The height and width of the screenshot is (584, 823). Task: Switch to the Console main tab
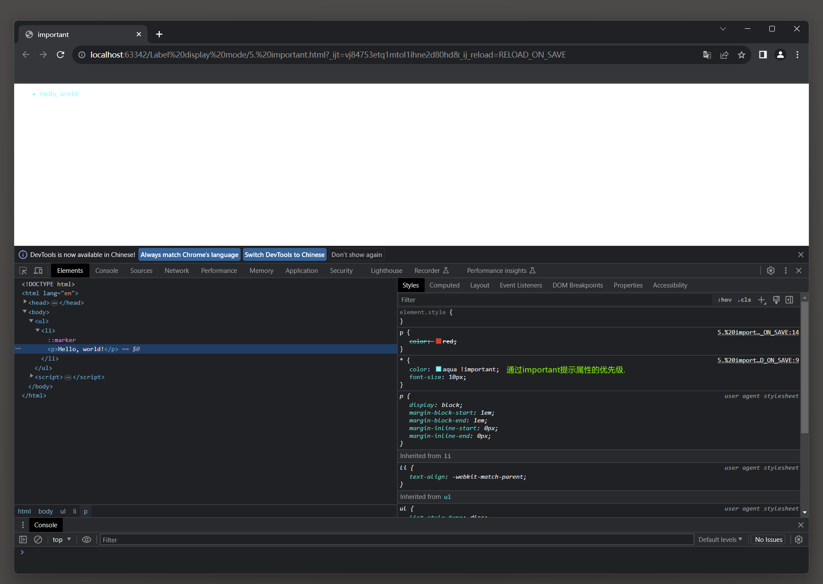107,271
